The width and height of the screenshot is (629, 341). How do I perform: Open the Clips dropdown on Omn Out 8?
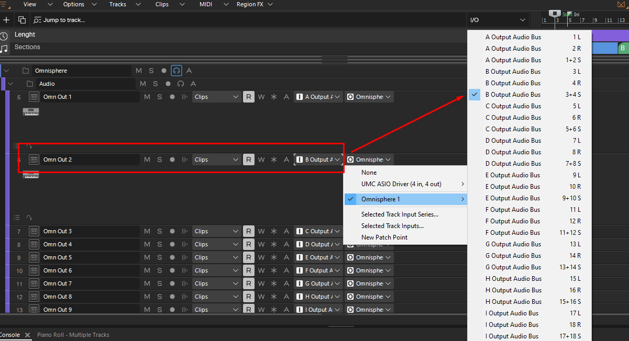click(216, 297)
